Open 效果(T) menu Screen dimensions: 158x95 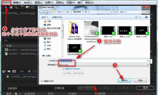pyautogui.click(x=49, y=3)
